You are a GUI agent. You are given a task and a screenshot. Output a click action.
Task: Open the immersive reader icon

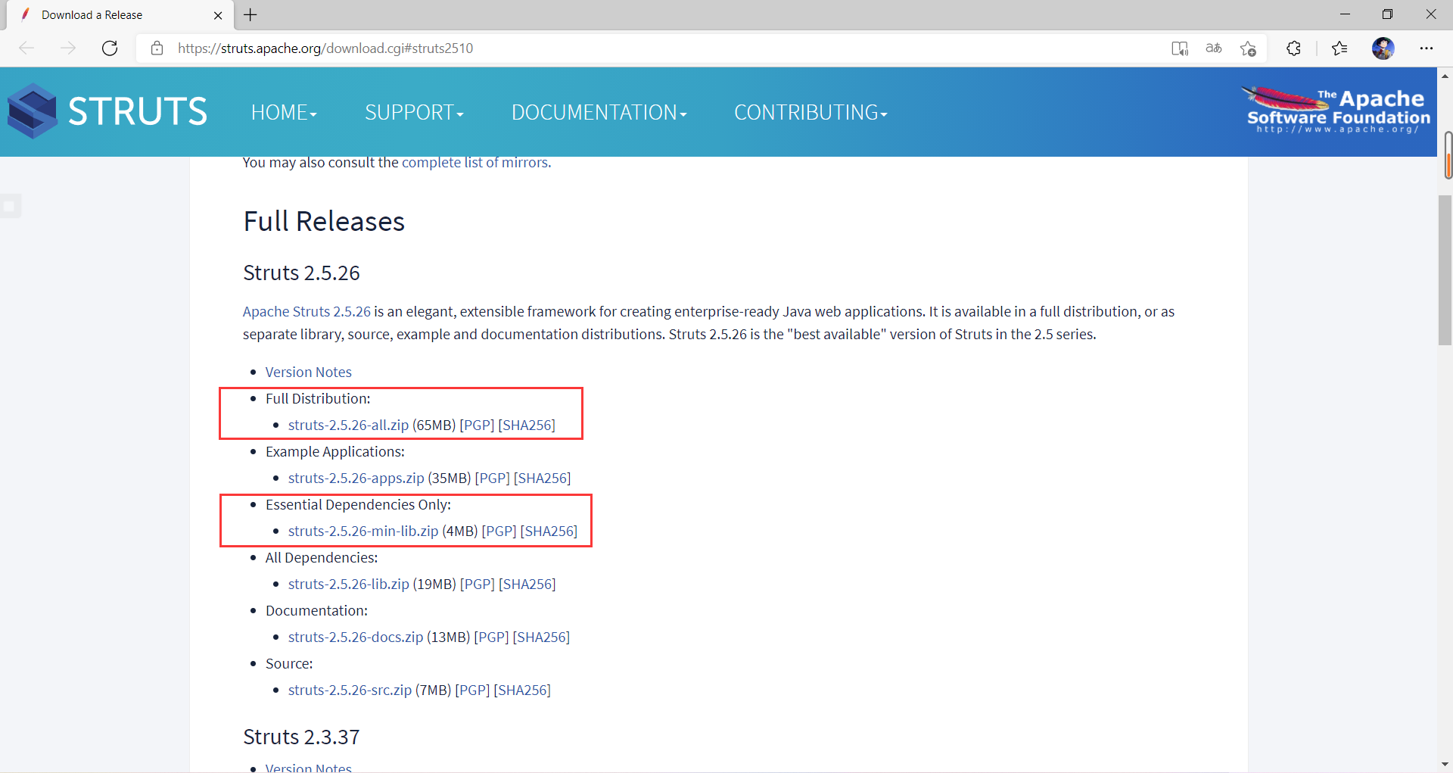pos(1180,48)
